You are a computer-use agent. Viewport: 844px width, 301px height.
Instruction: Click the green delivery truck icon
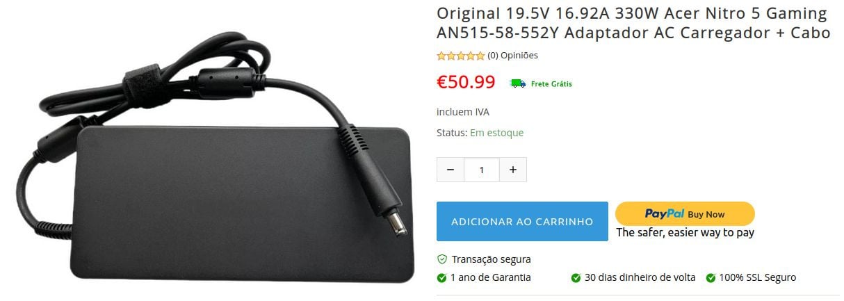click(518, 83)
